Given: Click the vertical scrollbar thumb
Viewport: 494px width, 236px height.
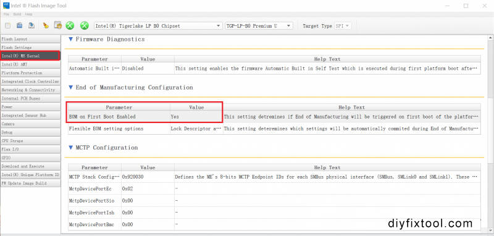Looking at the screenshot, I should [490, 130].
